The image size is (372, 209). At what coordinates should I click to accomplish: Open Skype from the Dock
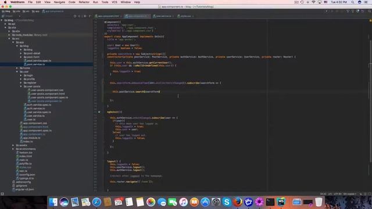227,202
